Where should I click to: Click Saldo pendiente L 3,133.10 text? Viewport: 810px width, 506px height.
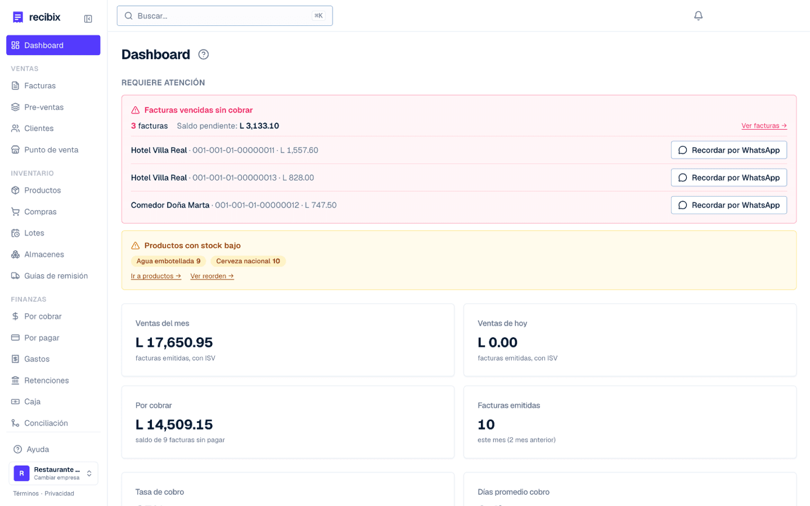click(x=228, y=126)
